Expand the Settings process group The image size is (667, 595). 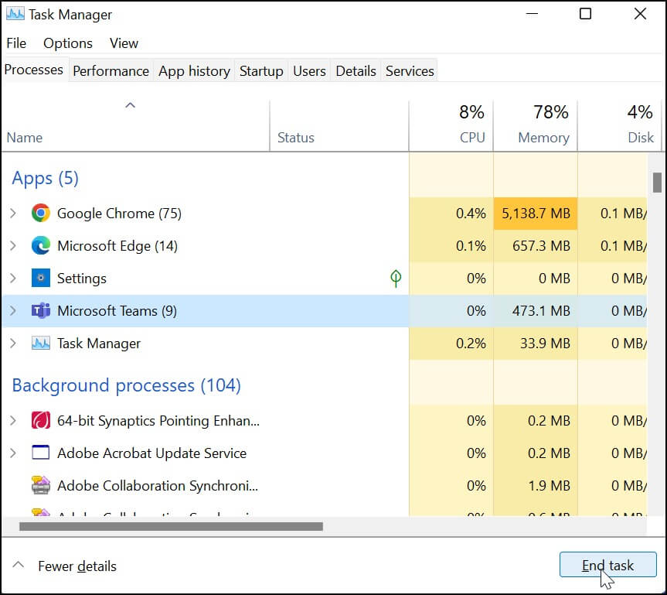(13, 278)
